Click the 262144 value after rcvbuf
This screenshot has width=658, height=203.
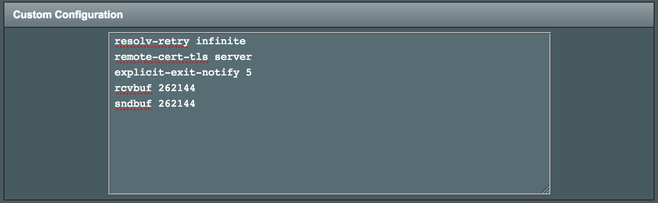(177, 88)
